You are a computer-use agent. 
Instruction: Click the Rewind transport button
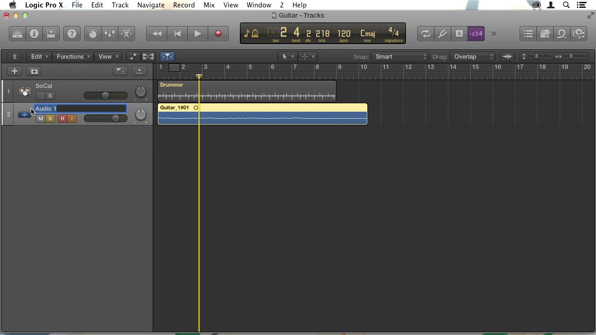point(157,34)
